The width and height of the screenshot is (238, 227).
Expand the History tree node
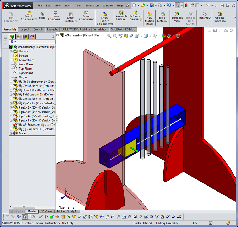[11, 51]
